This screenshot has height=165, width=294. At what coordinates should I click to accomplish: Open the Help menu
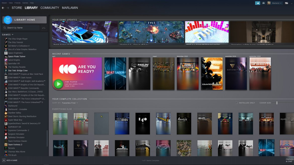pyautogui.click(x=32, y=3)
